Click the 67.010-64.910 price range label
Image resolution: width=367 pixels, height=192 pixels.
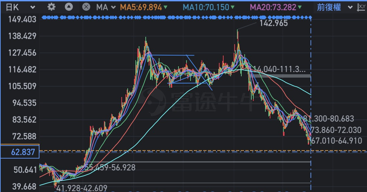(x=336, y=141)
